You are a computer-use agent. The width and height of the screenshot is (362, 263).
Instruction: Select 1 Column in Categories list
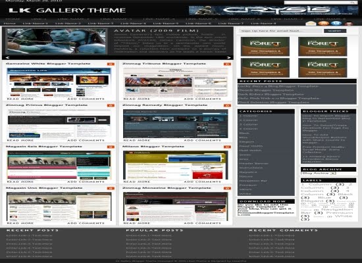tap(248, 116)
